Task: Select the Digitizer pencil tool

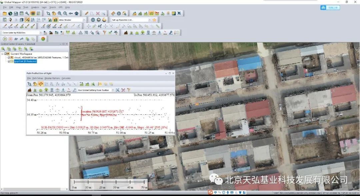Action: pyautogui.click(x=87, y=14)
